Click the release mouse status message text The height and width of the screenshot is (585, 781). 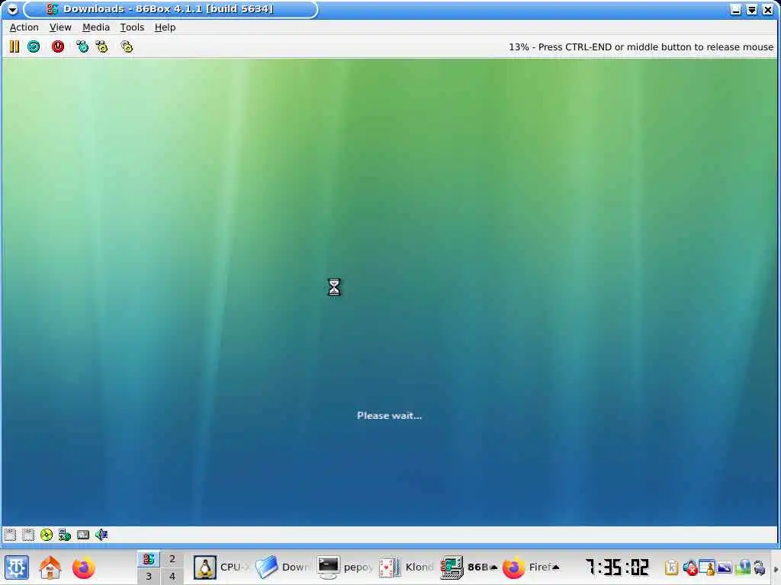[641, 46]
